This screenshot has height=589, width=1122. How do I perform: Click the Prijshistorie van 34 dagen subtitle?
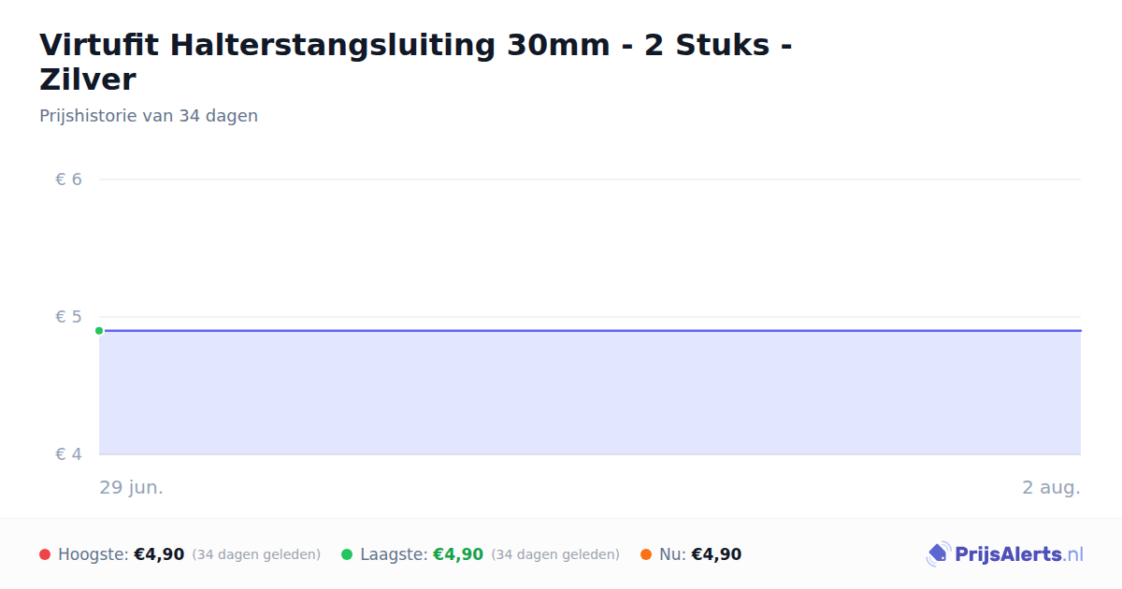[x=149, y=116]
